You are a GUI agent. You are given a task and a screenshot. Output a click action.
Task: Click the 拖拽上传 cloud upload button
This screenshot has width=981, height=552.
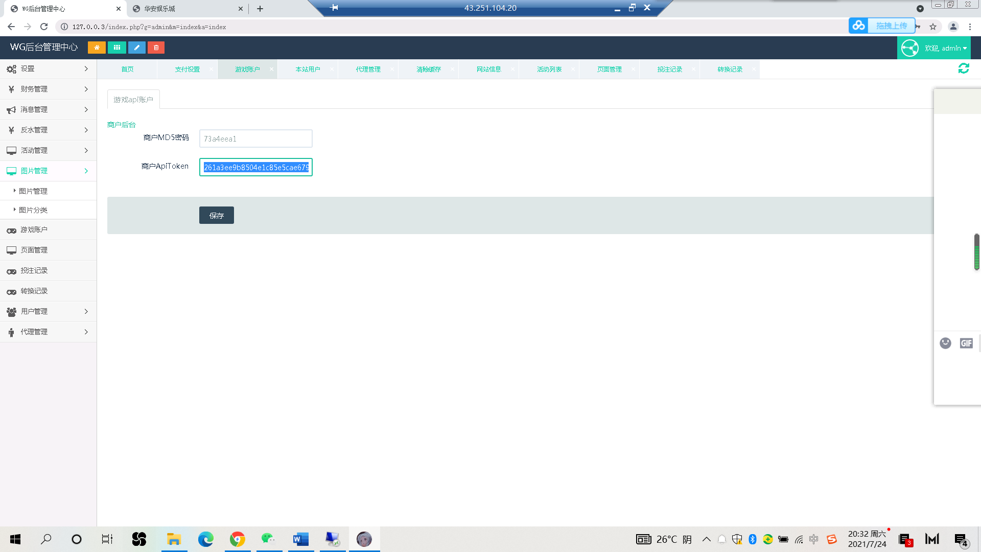click(x=882, y=26)
